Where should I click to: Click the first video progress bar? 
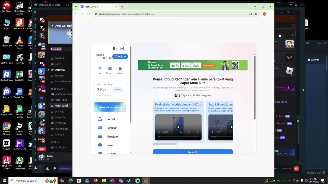pyautogui.click(x=178, y=136)
